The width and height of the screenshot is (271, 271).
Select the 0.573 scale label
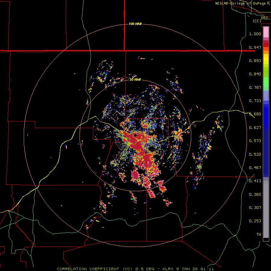(x=255, y=141)
